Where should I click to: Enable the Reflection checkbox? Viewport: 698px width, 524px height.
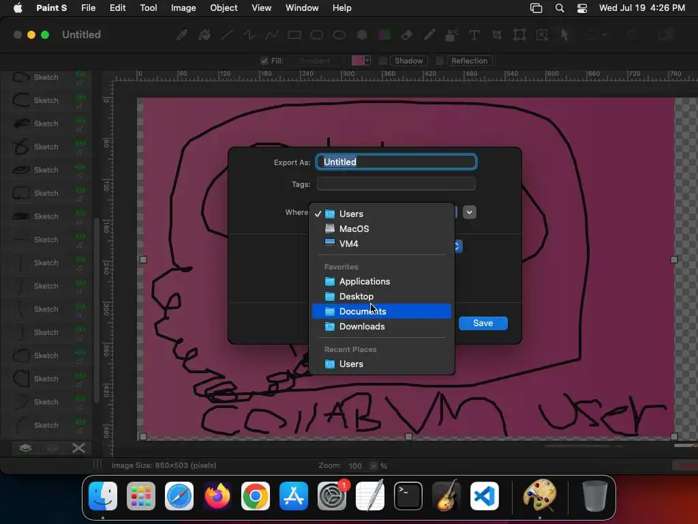(440, 61)
